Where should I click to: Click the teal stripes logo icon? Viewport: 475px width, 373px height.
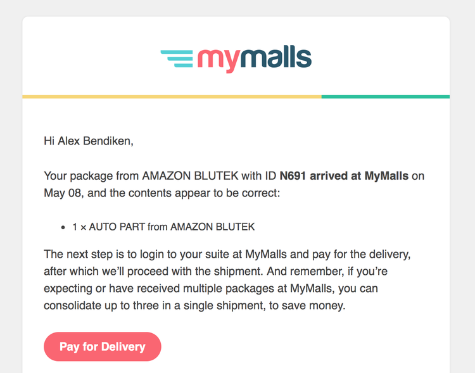pos(177,59)
